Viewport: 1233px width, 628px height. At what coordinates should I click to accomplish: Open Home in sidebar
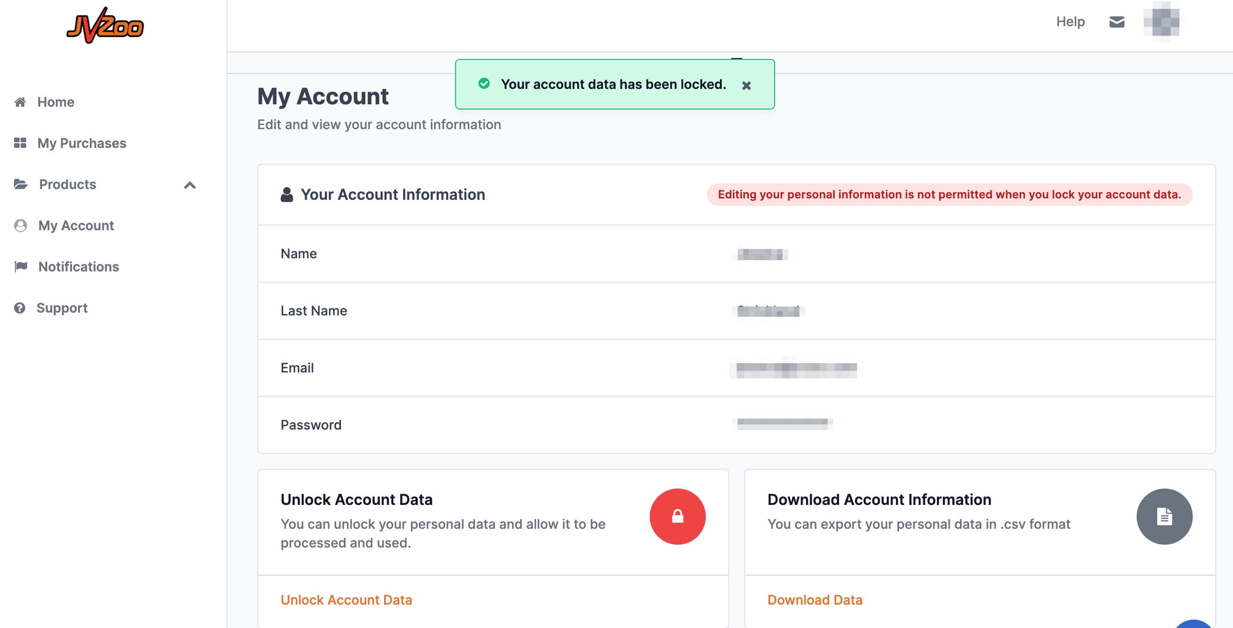56,102
